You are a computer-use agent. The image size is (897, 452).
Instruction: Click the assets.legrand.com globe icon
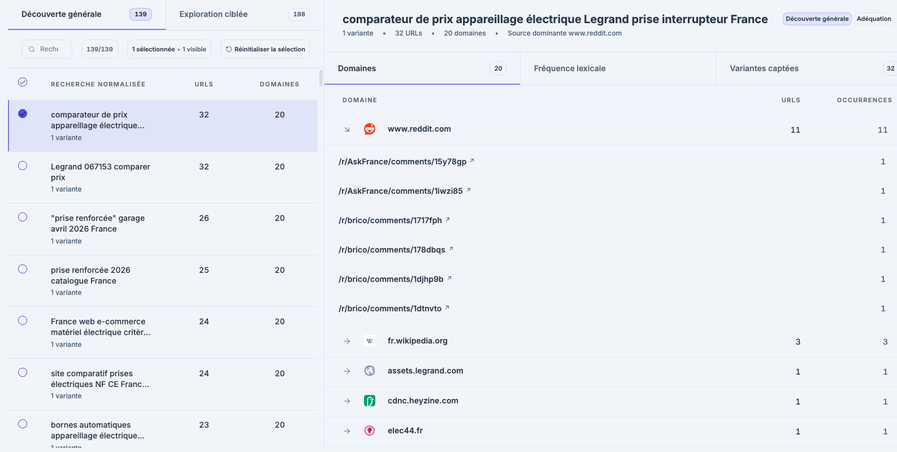click(370, 371)
